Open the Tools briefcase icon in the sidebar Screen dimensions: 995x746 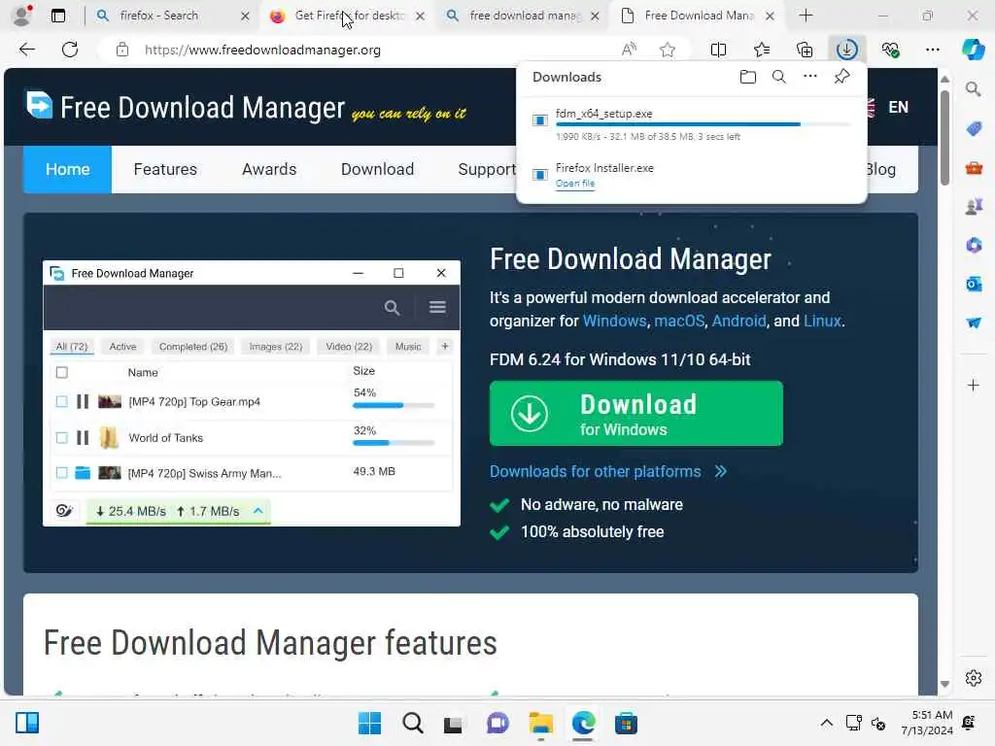974,167
